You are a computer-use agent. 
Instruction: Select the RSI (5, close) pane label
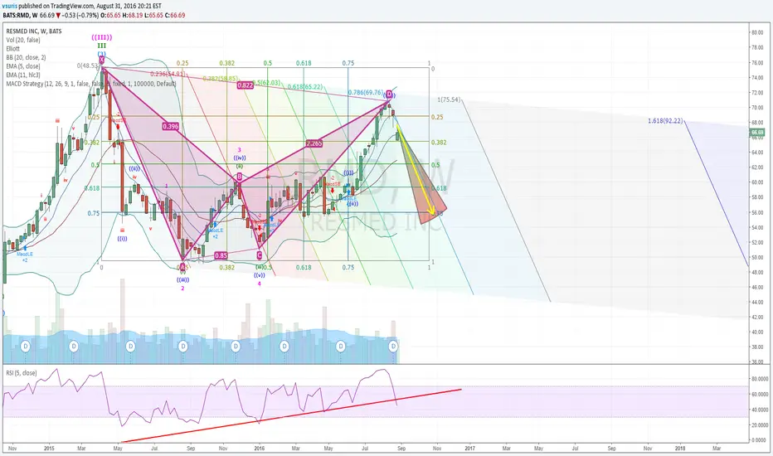[22, 373]
